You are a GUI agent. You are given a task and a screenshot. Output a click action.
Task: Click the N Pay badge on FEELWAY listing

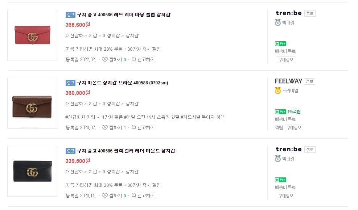[x=280, y=112]
